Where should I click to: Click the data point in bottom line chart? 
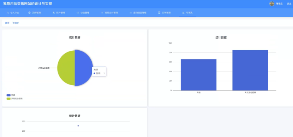coord(78,126)
